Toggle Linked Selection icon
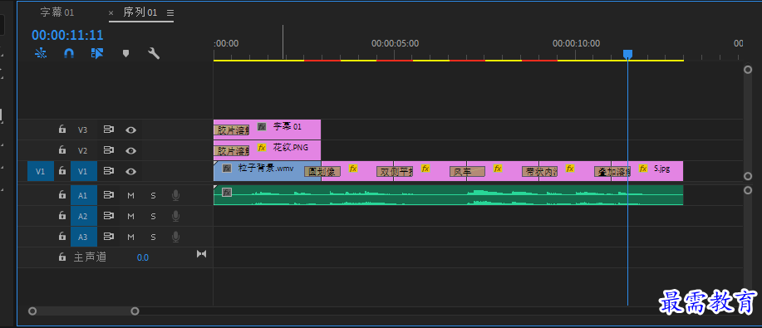Screen dimensions: 762x328 (x=97, y=53)
